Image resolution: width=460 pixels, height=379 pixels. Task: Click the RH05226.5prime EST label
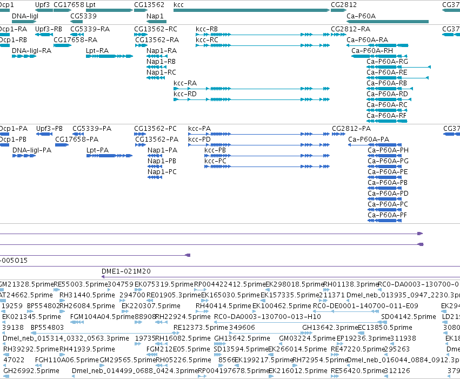click(x=183, y=360)
